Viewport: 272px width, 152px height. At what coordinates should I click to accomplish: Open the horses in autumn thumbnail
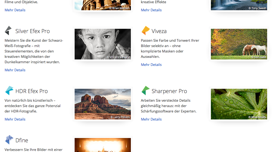coord(239,44)
